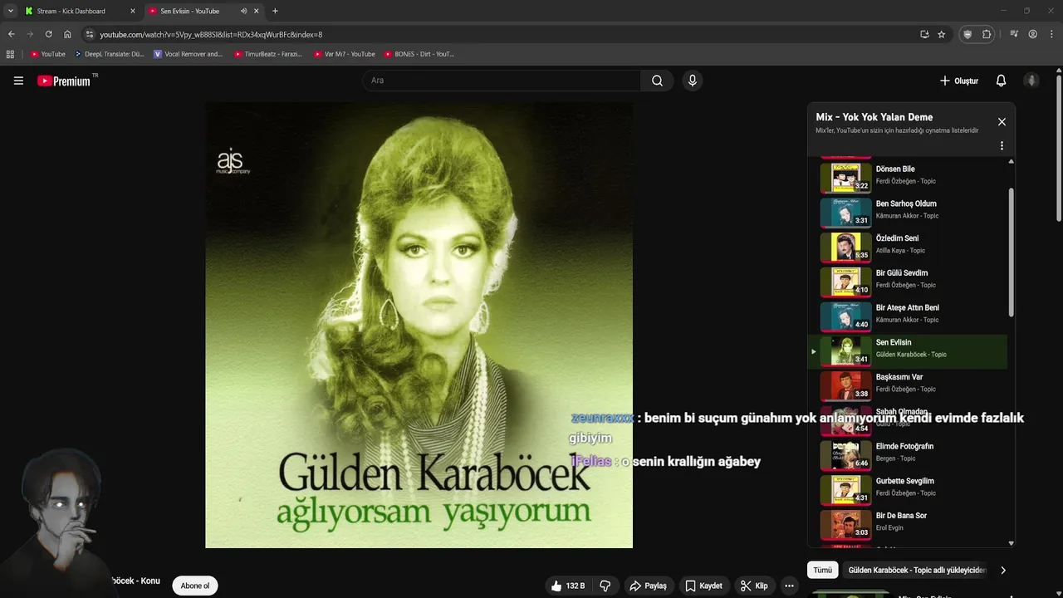Play Özledim Seni by Atilla Kaya
The width and height of the screenshot is (1063, 598).
click(x=908, y=247)
